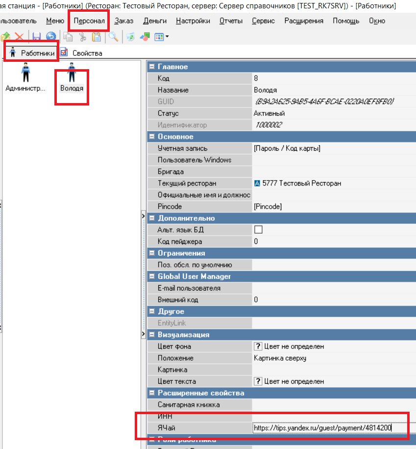Collapse the Главное section
Viewport: 416px width, 449px height.
click(151, 67)
